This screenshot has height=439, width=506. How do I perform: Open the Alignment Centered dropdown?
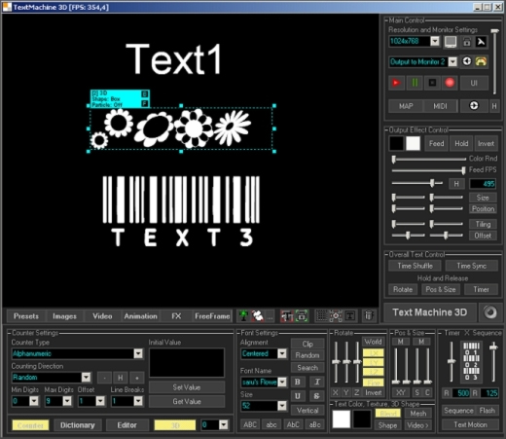click(x=282, y=353)
